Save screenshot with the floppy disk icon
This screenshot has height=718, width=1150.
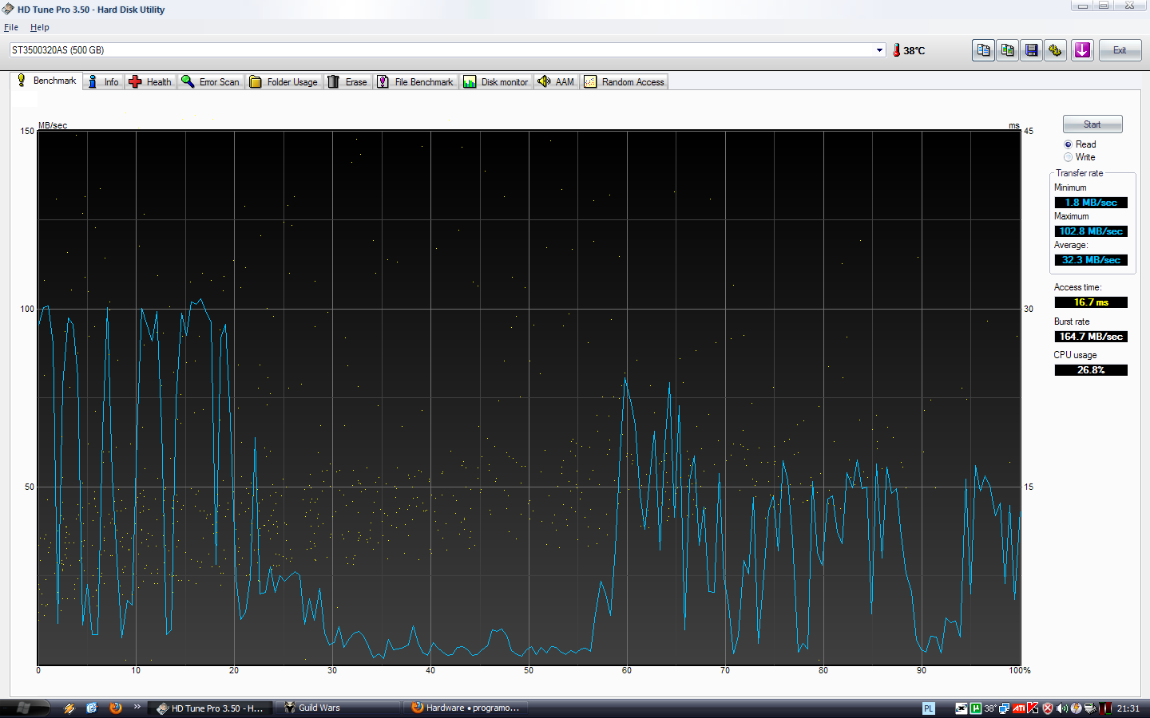tap(1031, 50)
